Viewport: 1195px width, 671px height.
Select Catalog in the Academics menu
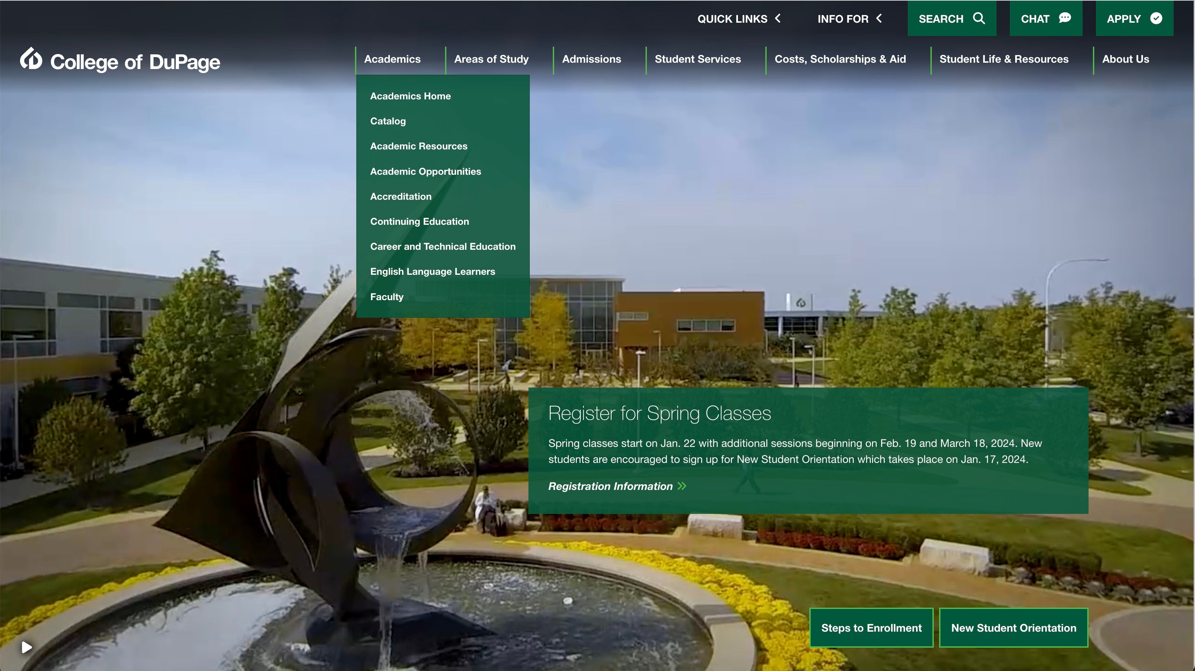point(388,121)
